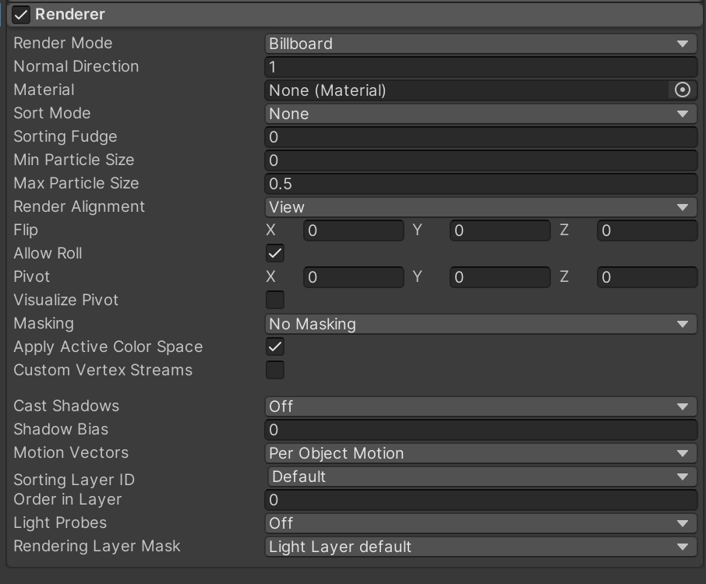This screenshot has height=584, width=706.
Task: Click the Pivot Y value field
Action: click(499, 277)
